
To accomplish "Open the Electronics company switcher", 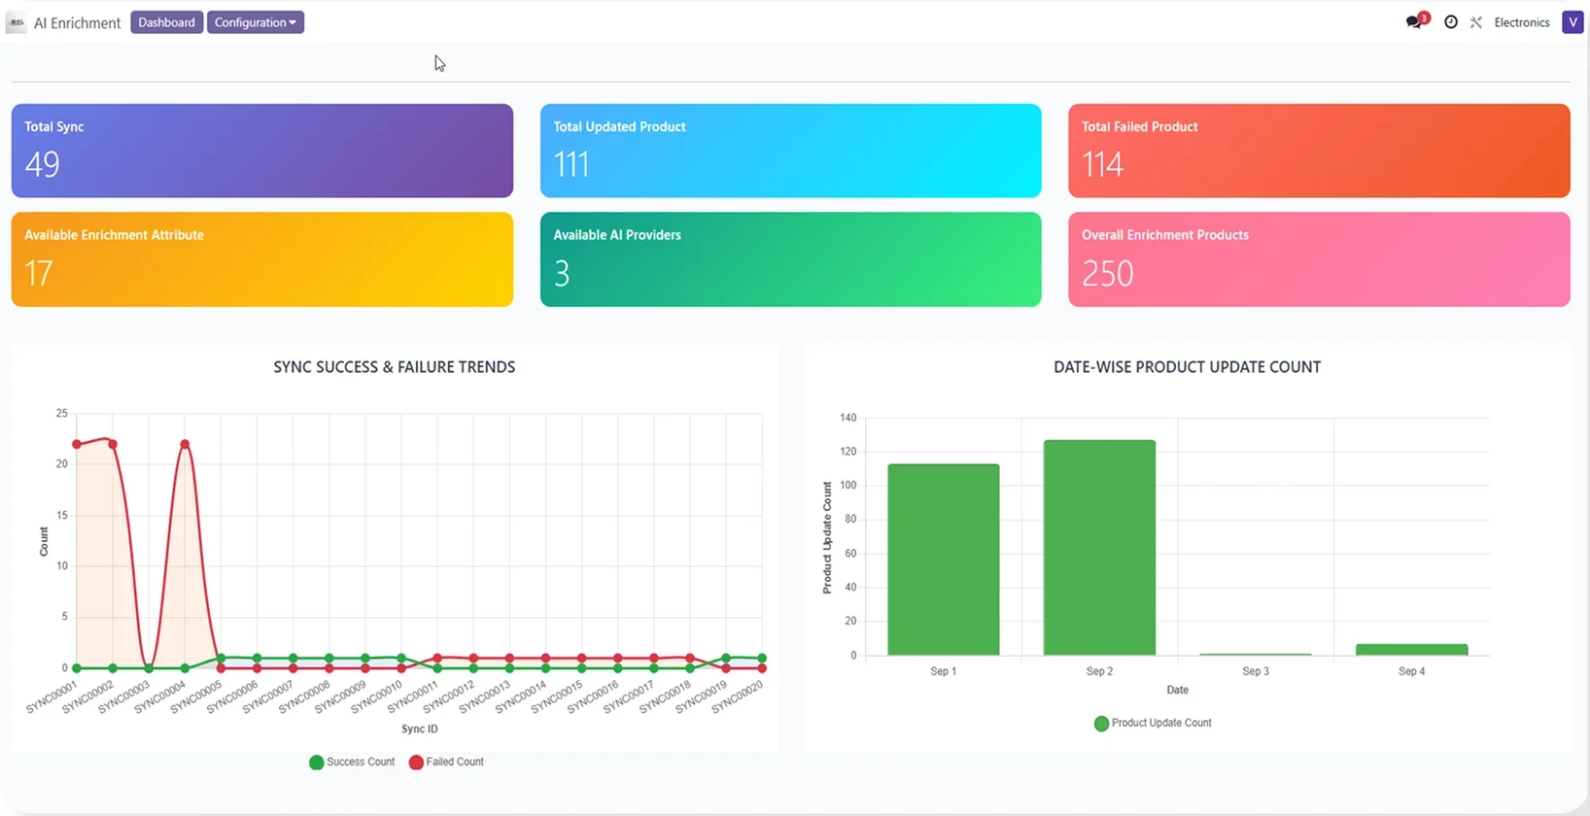I will tap(1521, 22).
